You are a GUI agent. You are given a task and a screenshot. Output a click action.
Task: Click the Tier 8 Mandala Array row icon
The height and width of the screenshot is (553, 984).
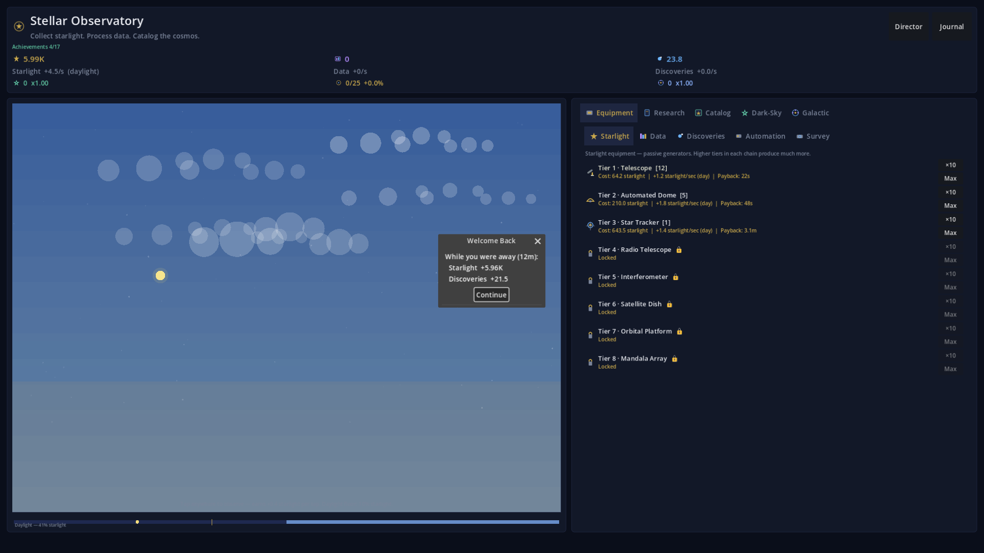(x=590, y=362)
